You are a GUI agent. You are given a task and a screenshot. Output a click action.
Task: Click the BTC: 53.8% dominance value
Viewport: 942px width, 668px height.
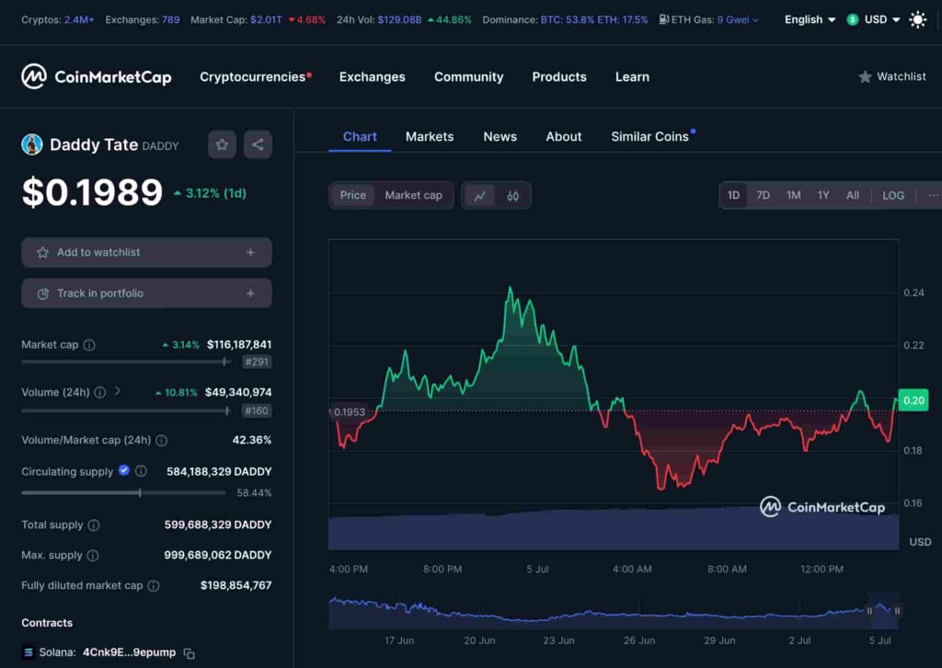coord(568,20)
